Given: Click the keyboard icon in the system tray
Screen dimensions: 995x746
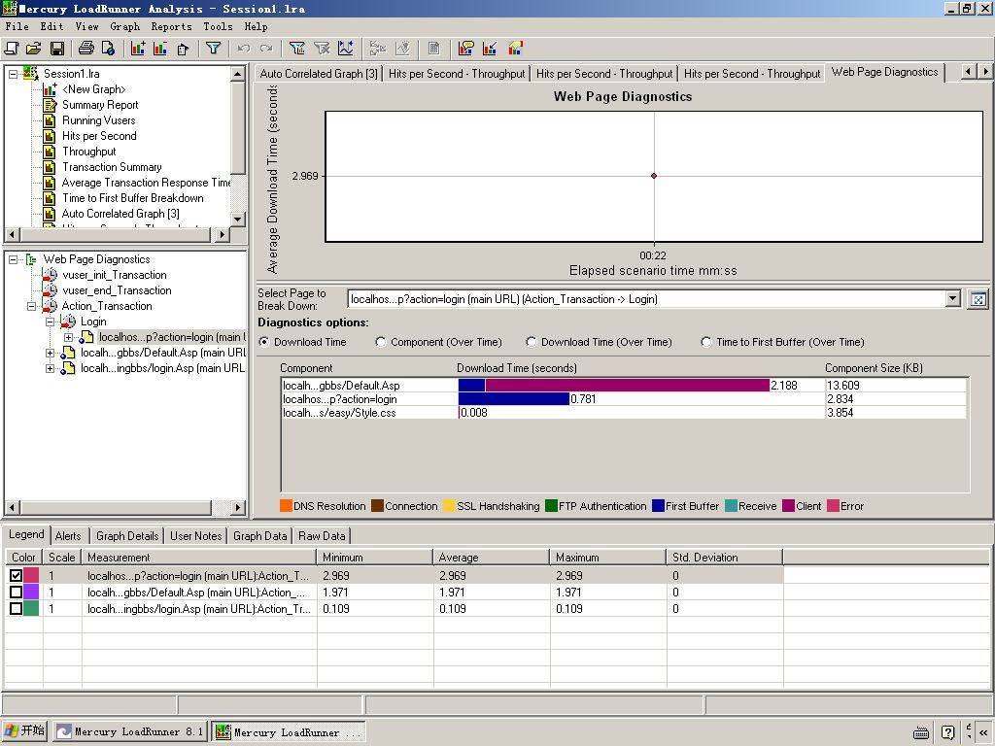Looking at the screenshot, I should 921,732.
